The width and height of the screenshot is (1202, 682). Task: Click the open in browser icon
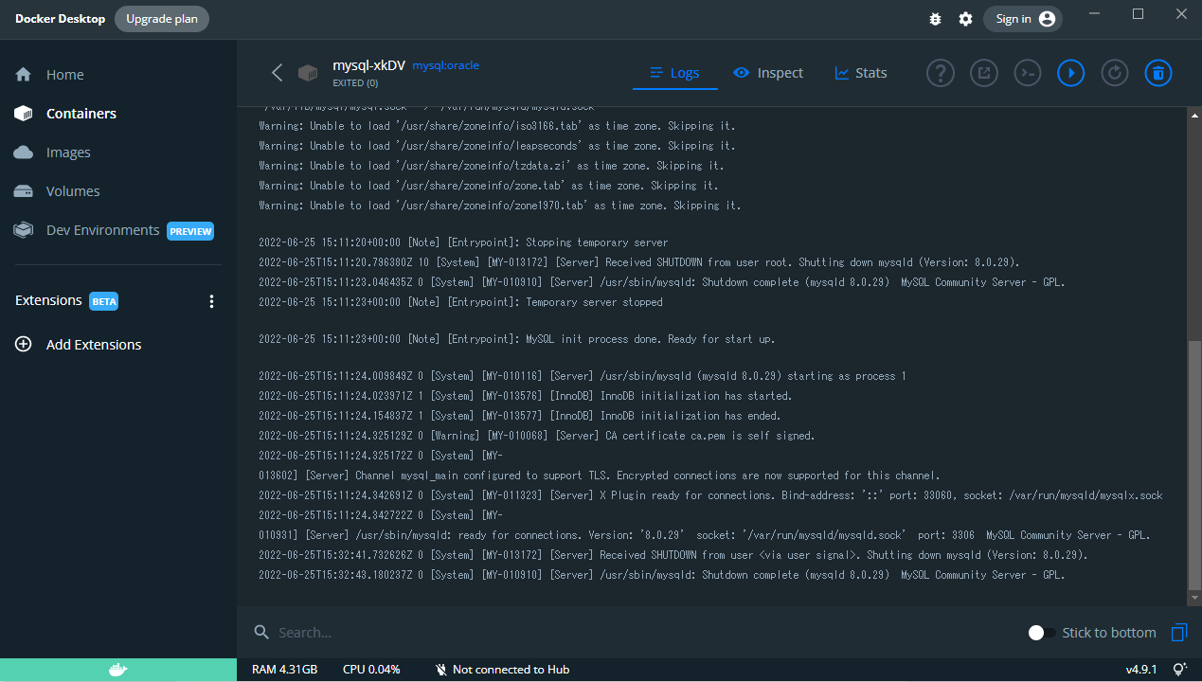click(983, 73)
